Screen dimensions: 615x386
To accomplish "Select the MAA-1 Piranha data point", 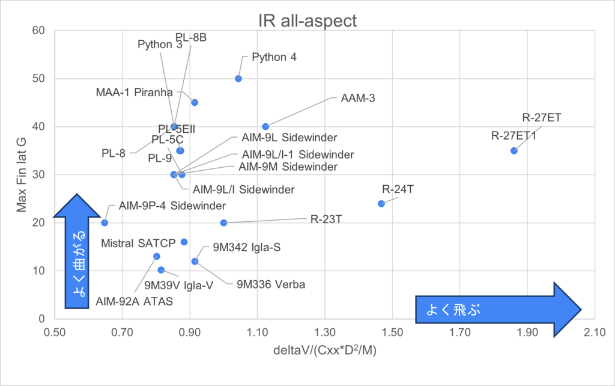I will (195, 102).
